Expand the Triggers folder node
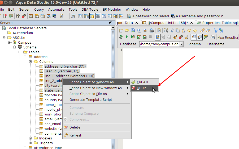Viewport: 239px width, 149px height. click(x=31, y=143)
